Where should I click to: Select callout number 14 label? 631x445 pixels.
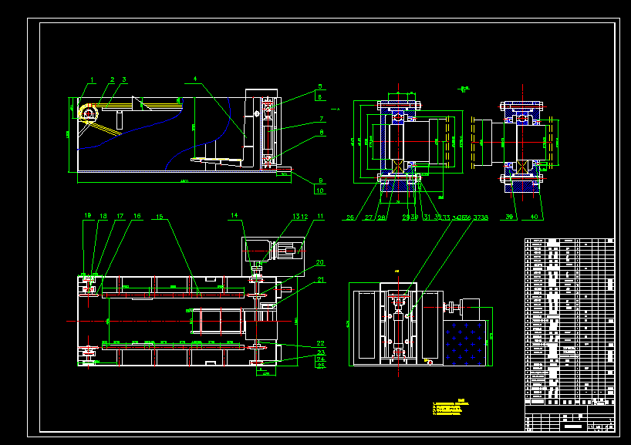pyautogui.click(x=235, y=215)
